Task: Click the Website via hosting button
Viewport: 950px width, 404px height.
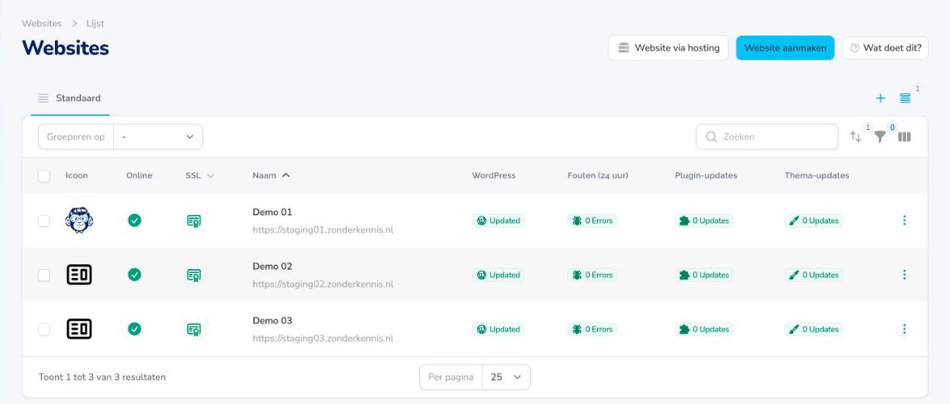Action: tap(668, 48)
